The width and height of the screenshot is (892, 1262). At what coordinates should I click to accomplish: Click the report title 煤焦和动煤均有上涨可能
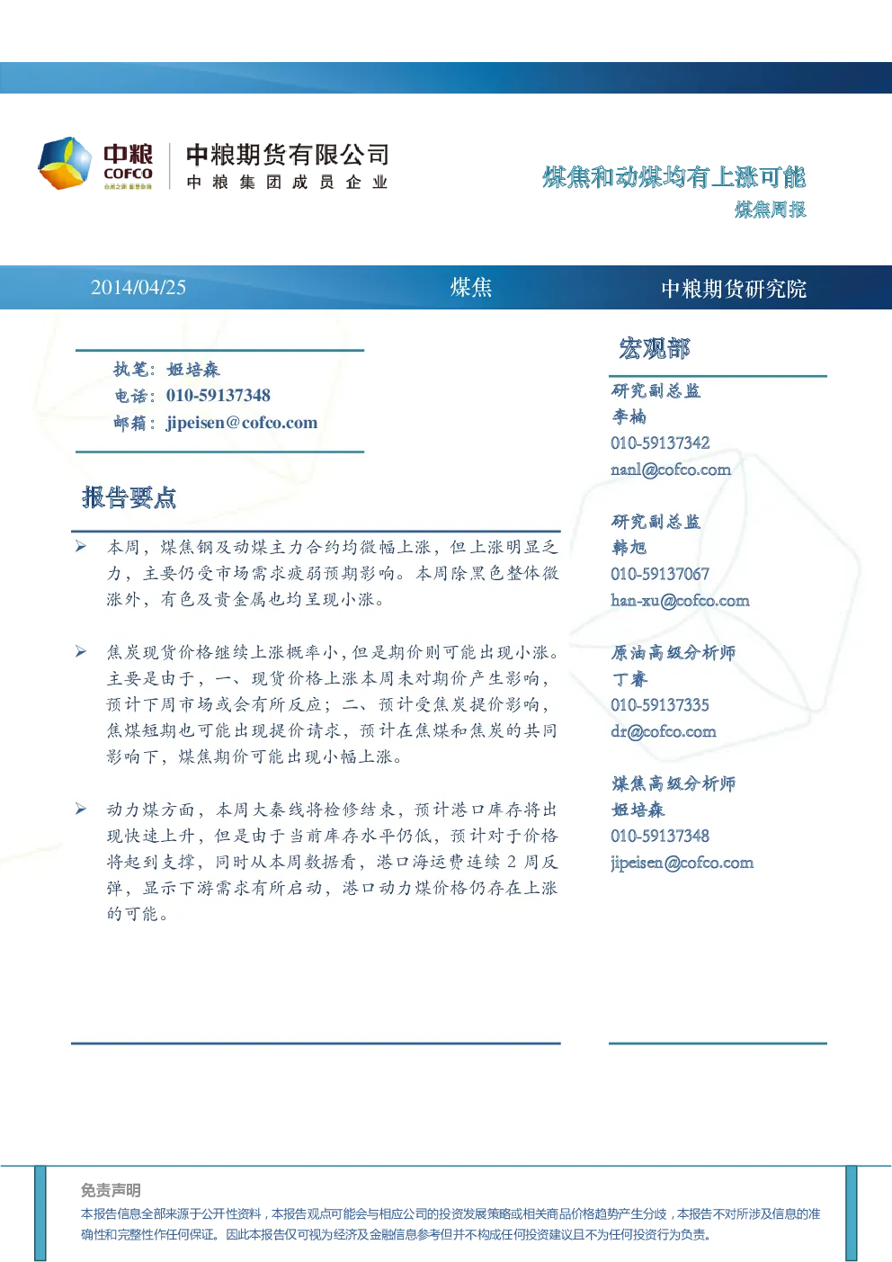(674, 177)
